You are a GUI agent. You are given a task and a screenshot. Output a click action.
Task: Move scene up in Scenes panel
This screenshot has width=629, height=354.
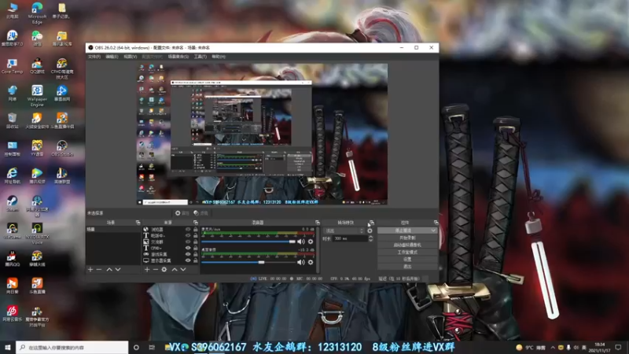[x=109, y=269]
